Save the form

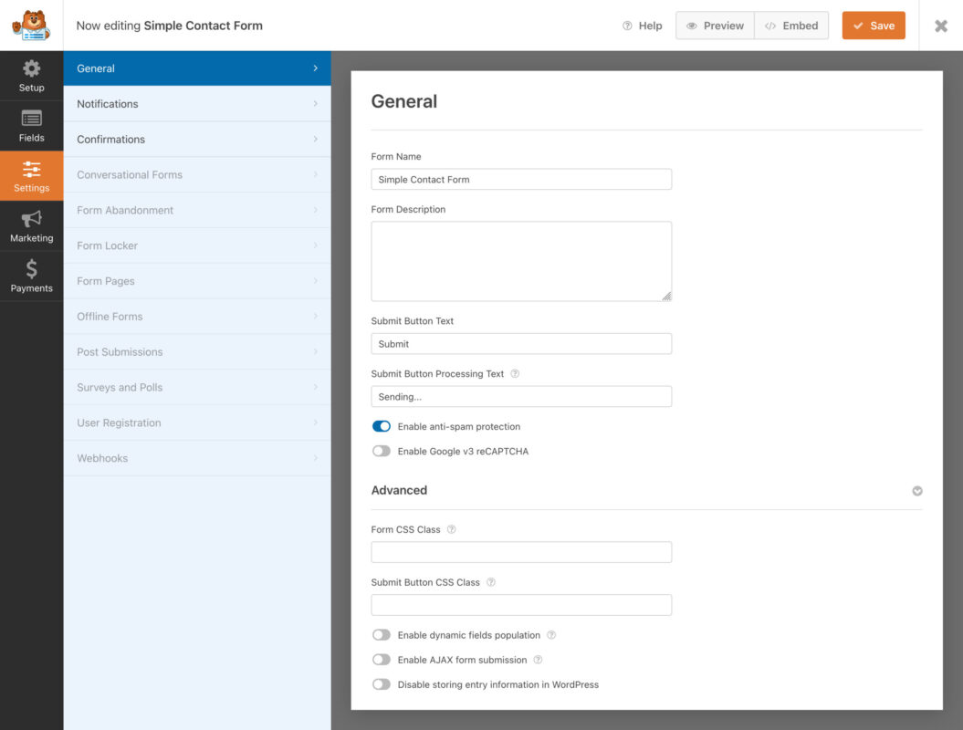click(x=873, y=26)
